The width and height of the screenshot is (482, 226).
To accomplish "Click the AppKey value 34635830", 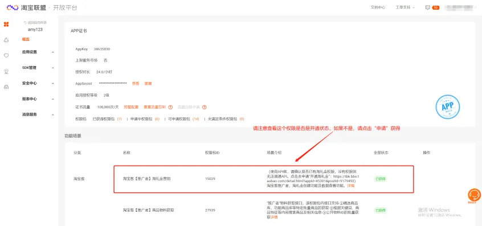I will 102,49.
